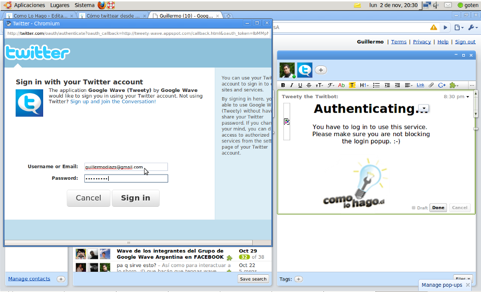Switch to the Cómo twittear desde tab
Image resolution: width=481 pixels, height=292 pixels.
coord(113,16)
